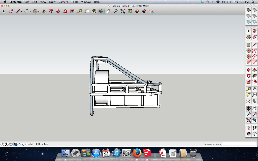Pick the Freehand tool in side palette
The height and width of the screenshot is (161, 258).
[x=254, y=50]
